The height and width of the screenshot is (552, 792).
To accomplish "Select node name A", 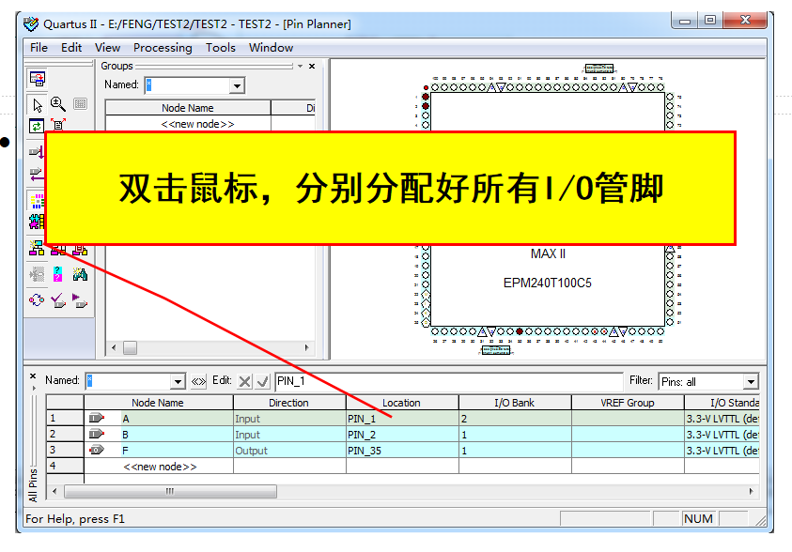I will click(x=126, y=419).
